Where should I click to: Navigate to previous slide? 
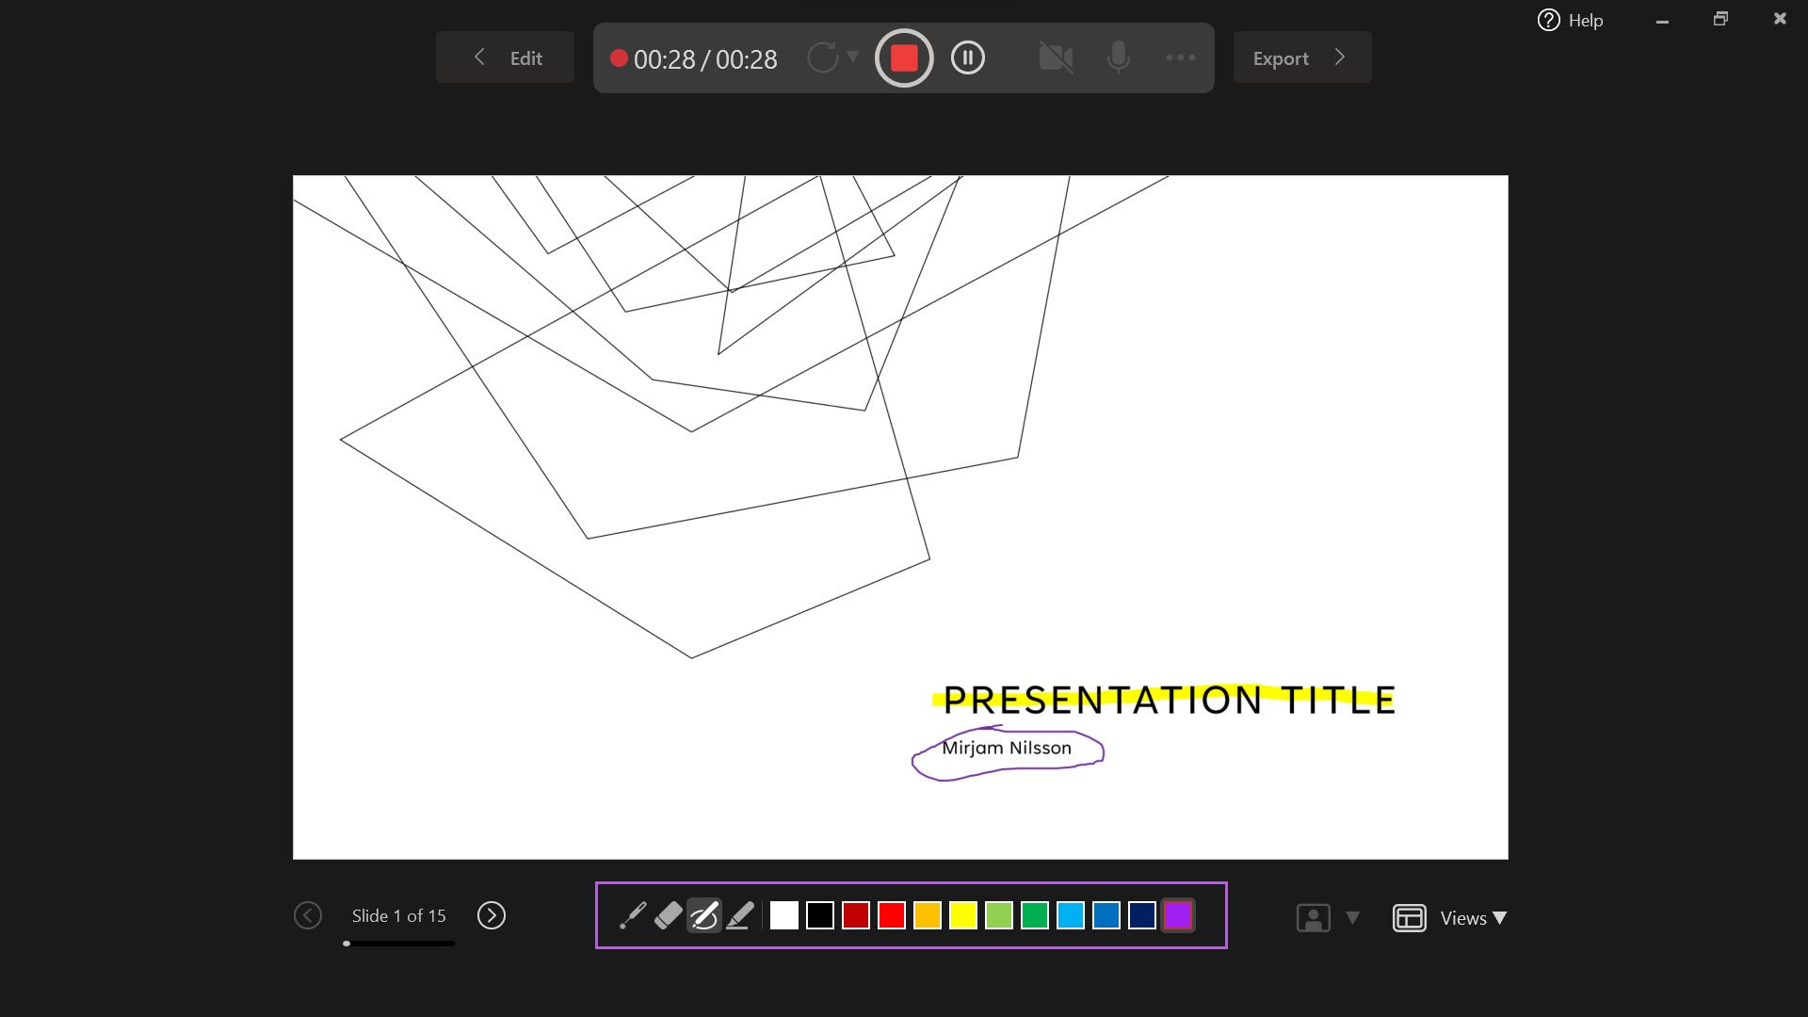[308, 915]
